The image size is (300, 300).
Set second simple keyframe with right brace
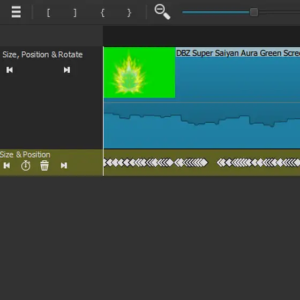click(x=129, y=13)
